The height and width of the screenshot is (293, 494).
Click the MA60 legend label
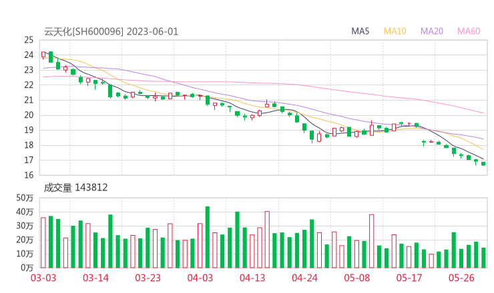pos(469,31)
